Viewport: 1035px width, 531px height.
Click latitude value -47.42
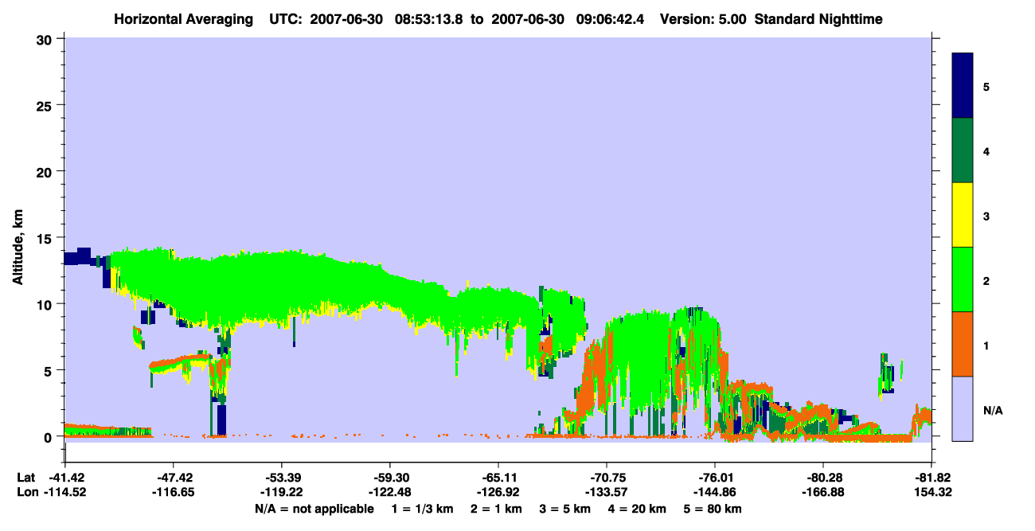(173, 477)
